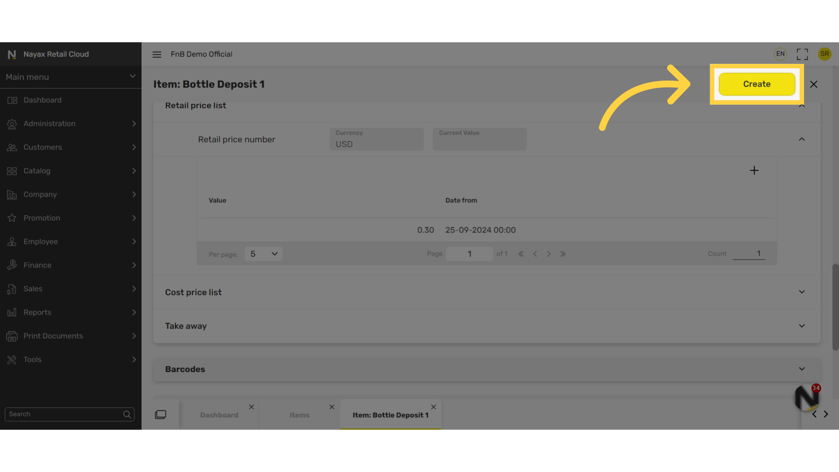The image size is (839, 472).
Task: Open the SR user profile avatar
Action: (x=825, y=54)
